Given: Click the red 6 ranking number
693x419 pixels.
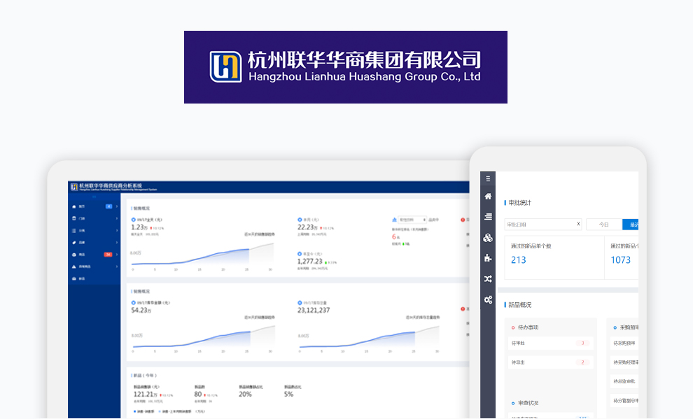Looking at the screenshot, I should tap(394, 236).
